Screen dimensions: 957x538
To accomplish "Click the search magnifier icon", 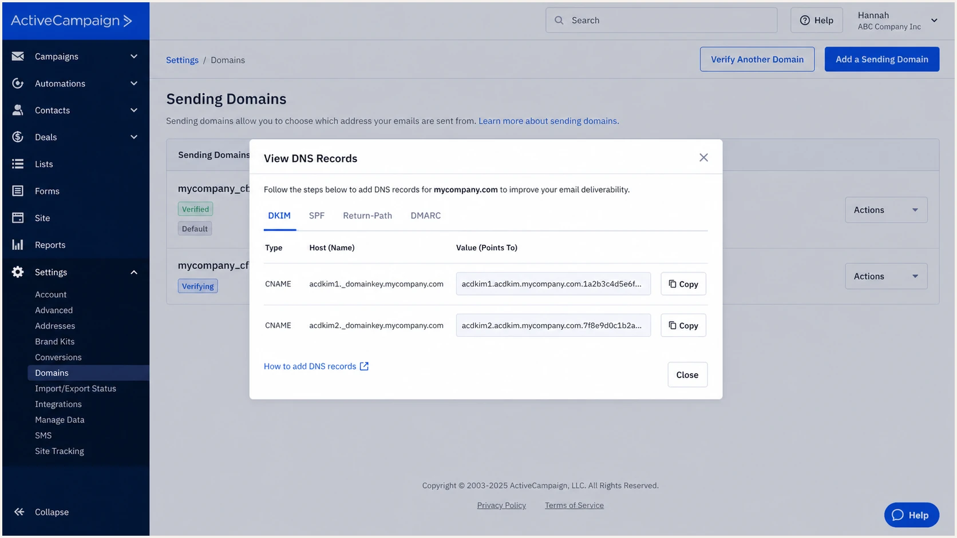I will 559,20.
